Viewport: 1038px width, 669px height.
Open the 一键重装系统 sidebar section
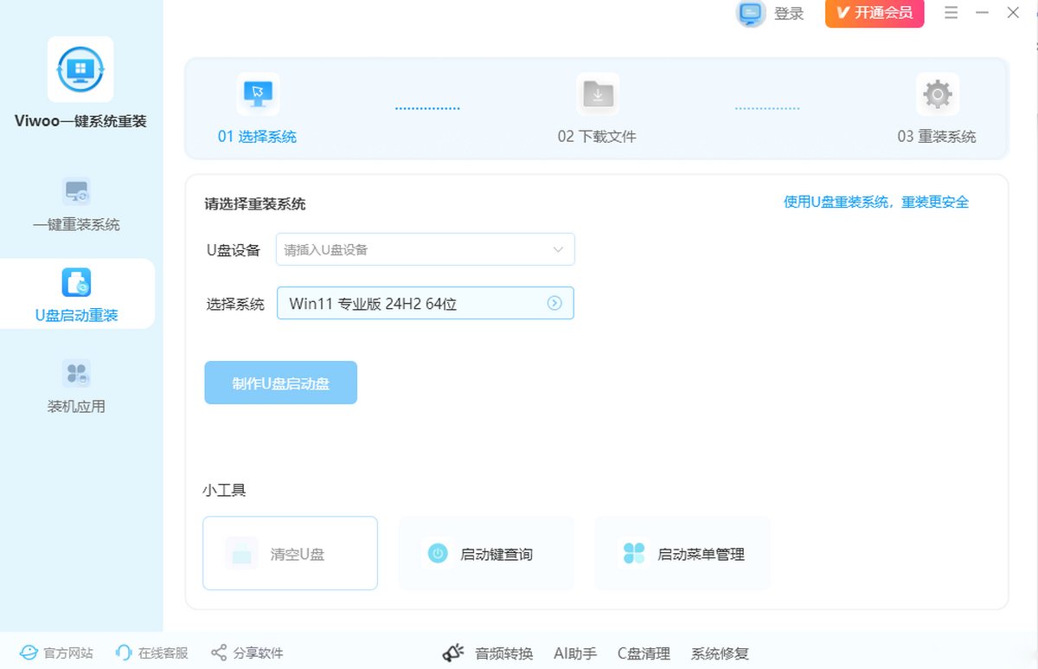[77, 205]
